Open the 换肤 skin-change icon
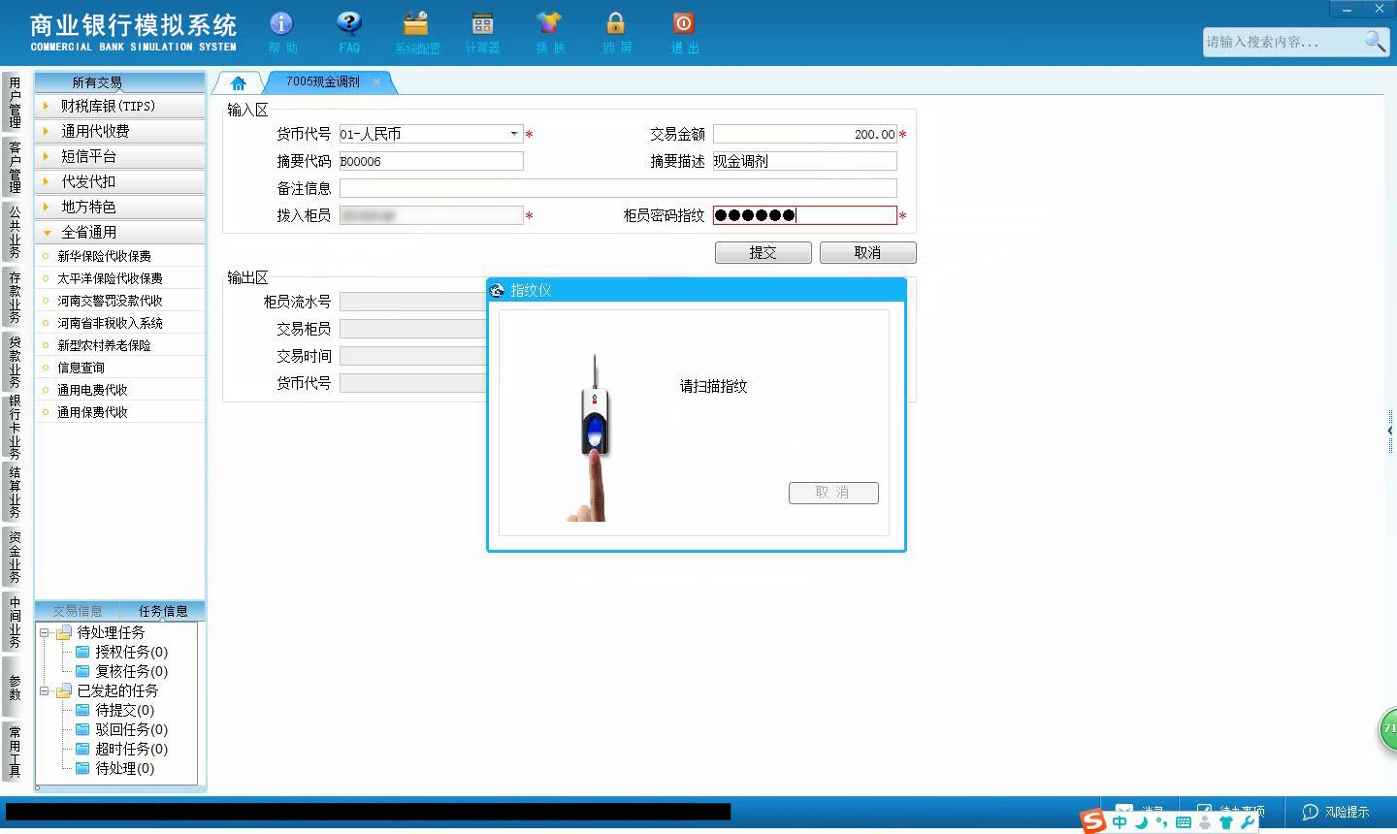Screen dimensions: 1397x834 pos(549,24)
